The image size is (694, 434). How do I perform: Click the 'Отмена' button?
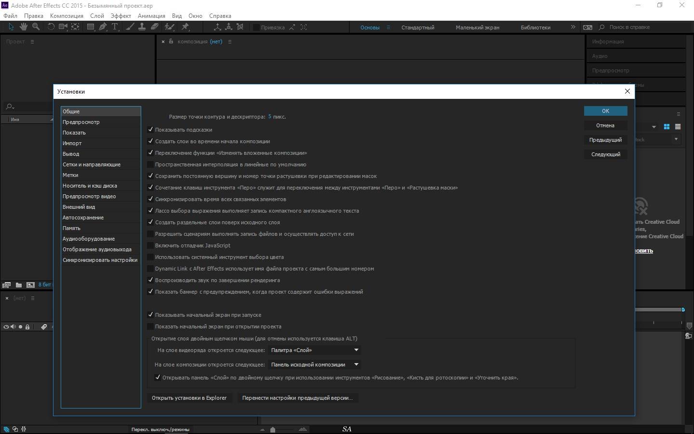pyautogui.click(x=605, y=125)
